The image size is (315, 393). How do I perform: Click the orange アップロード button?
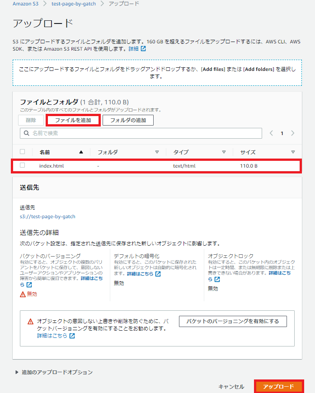point(279,387)
